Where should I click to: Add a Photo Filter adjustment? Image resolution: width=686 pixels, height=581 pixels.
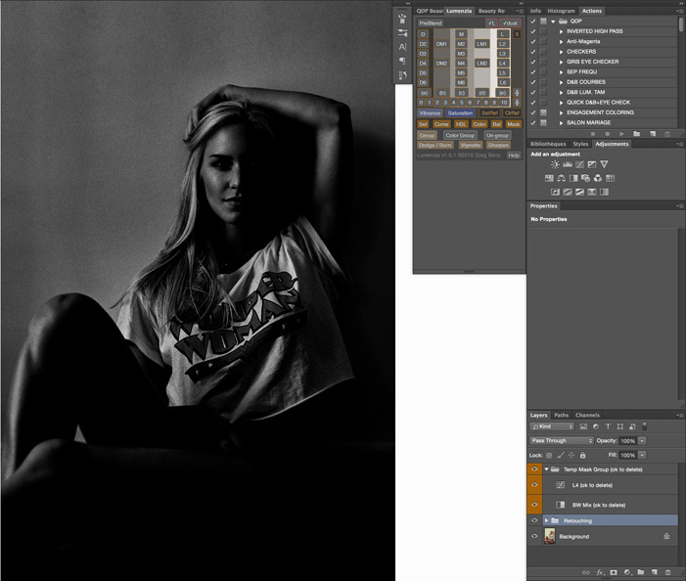pos(585,178)
